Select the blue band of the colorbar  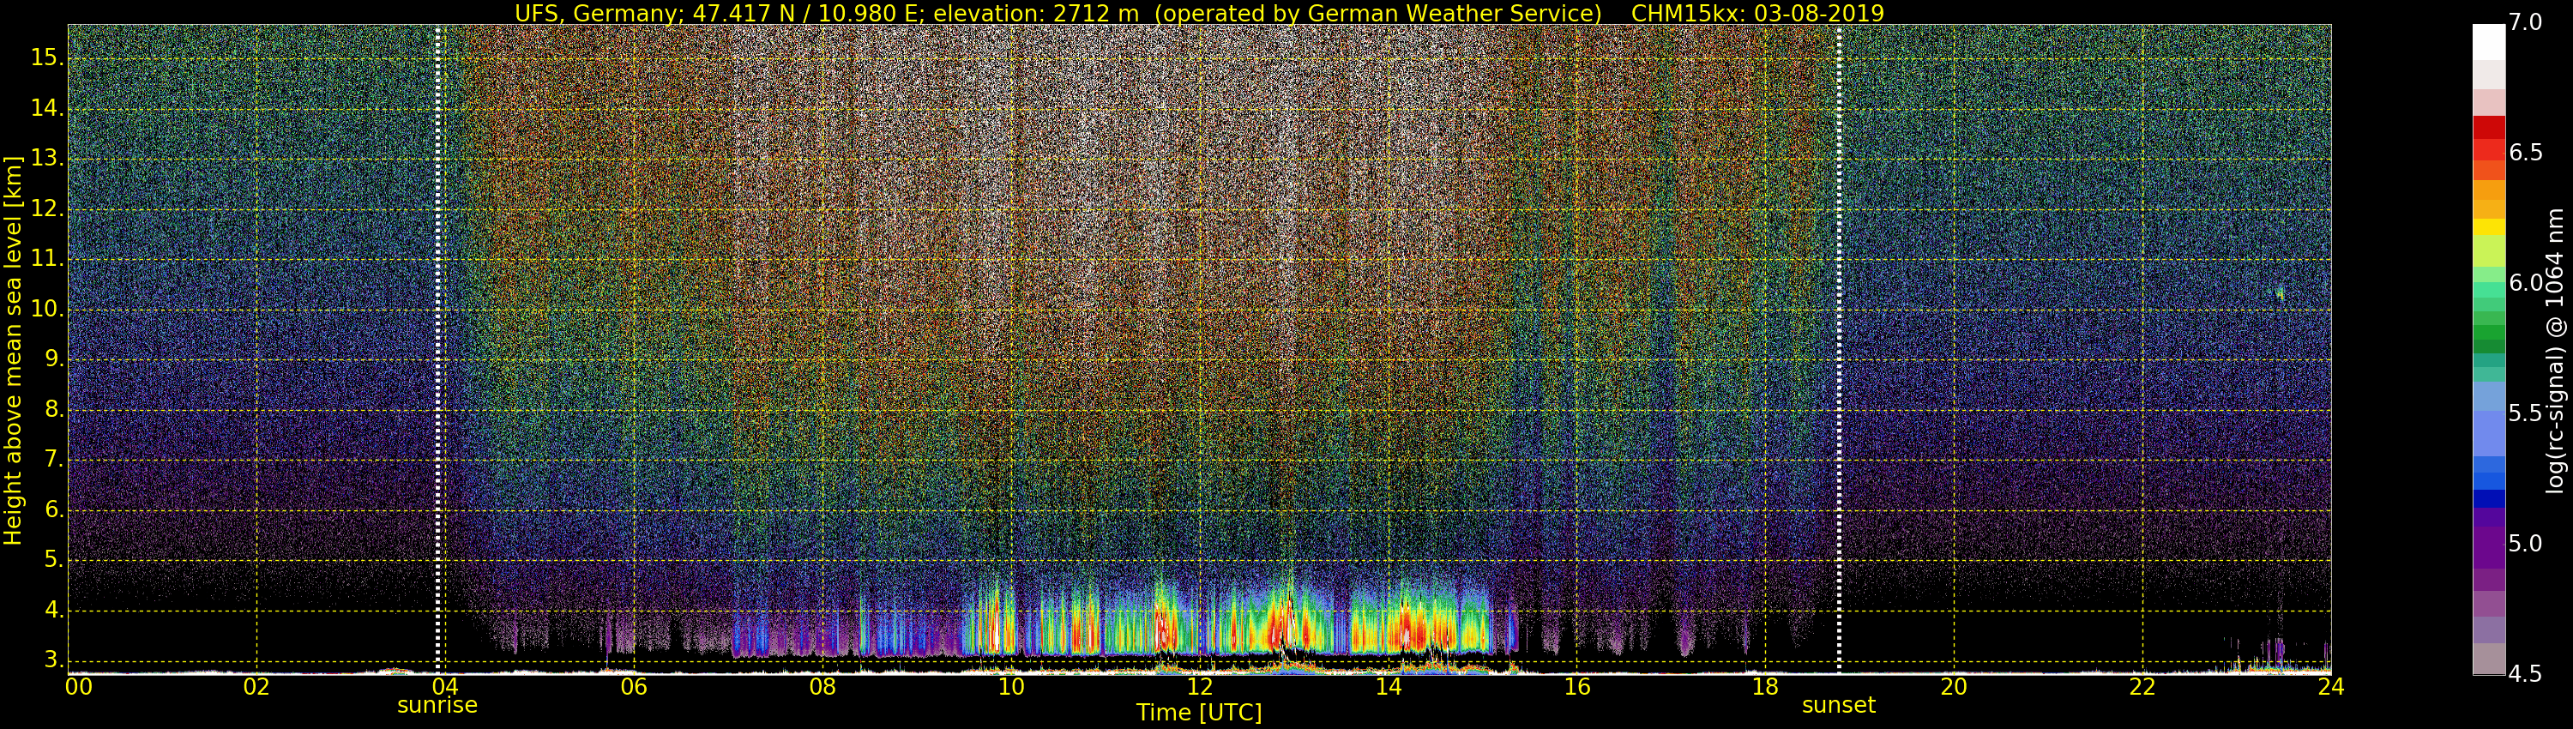point(2488,481)
